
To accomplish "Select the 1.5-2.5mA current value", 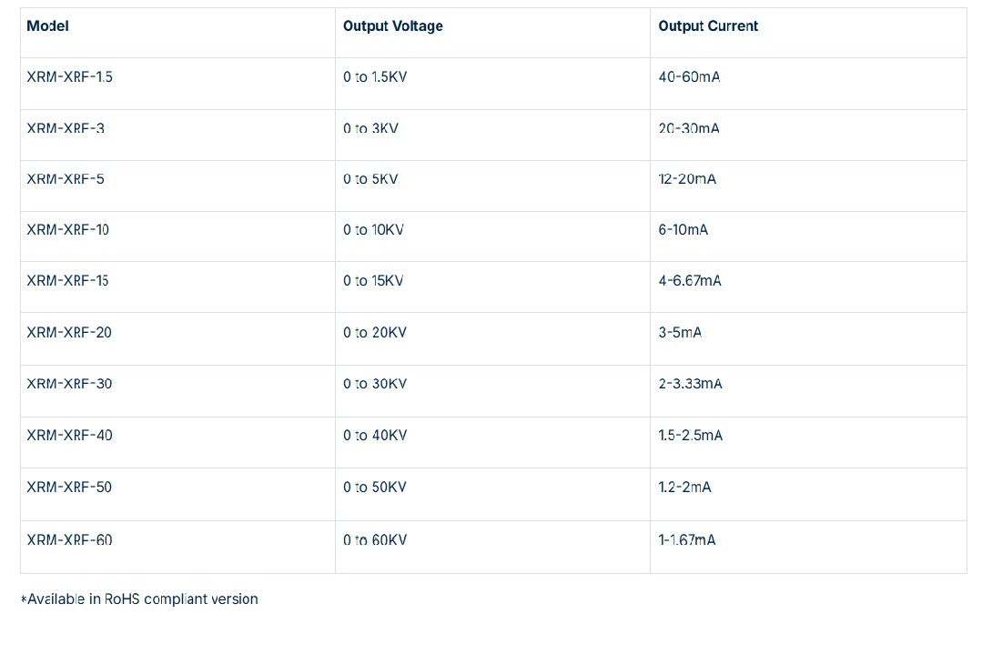I will (691, 436).
